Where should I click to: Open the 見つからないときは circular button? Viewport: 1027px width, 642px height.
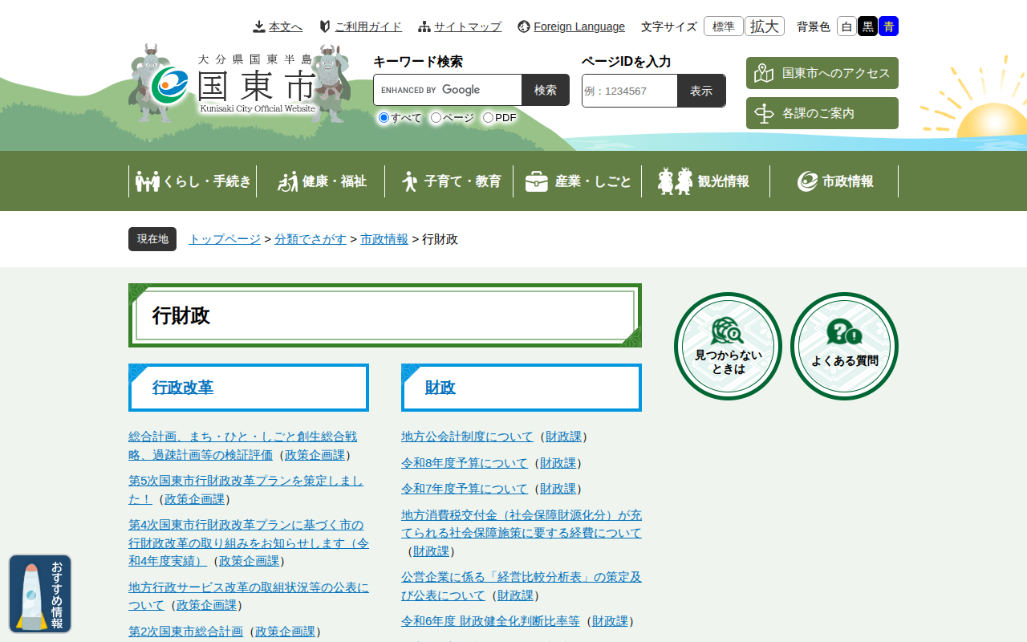(728, 346)
